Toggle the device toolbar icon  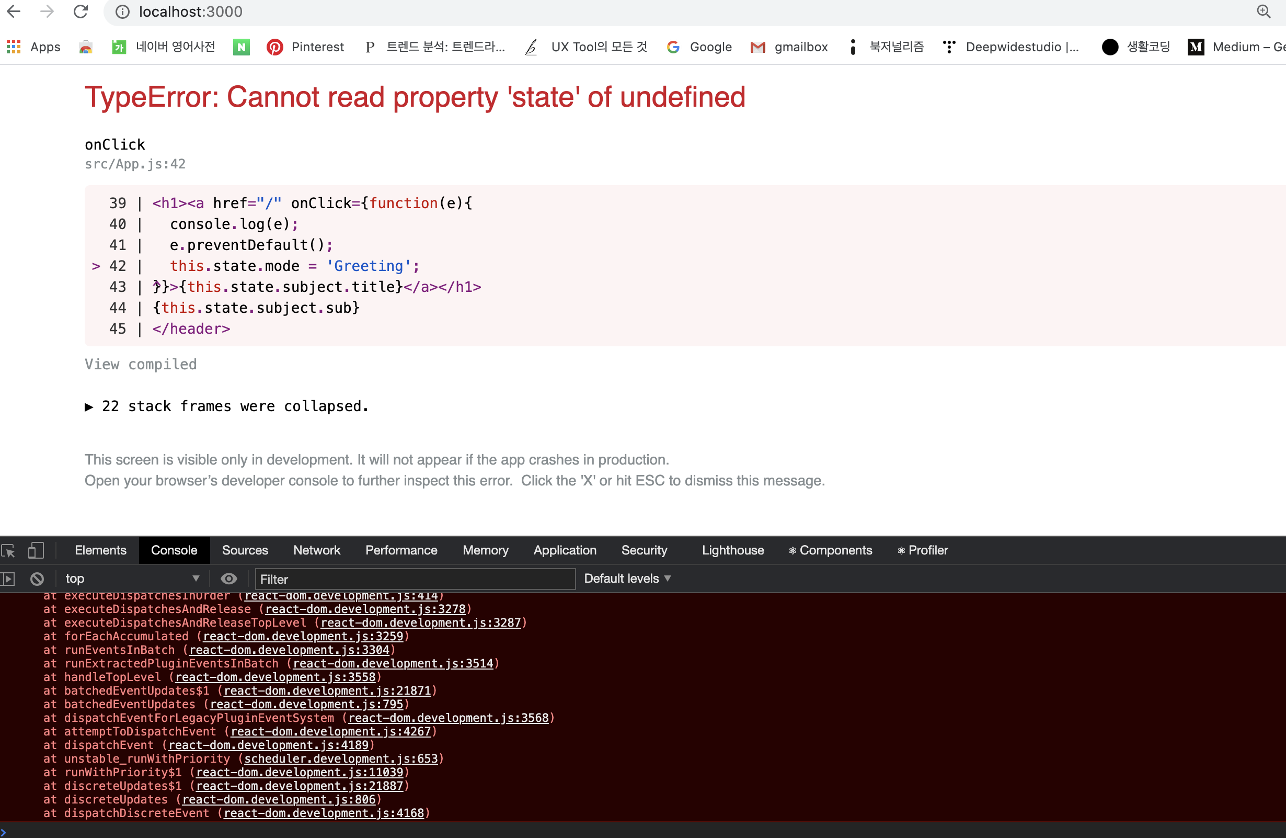click(x=36, y=551)
